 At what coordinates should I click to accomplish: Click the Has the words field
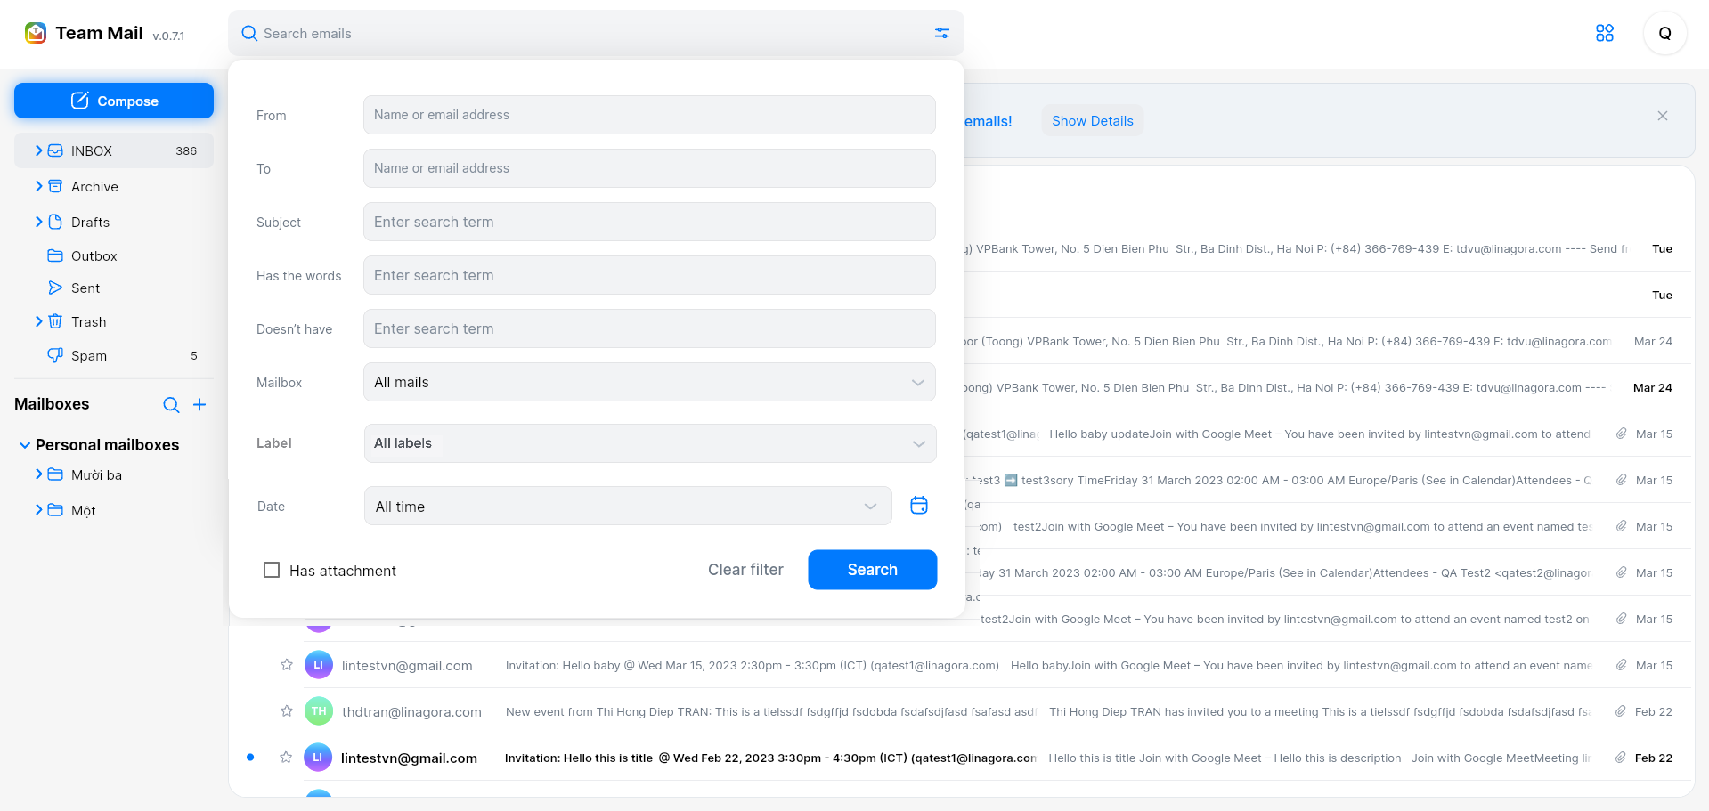(649, 275)
